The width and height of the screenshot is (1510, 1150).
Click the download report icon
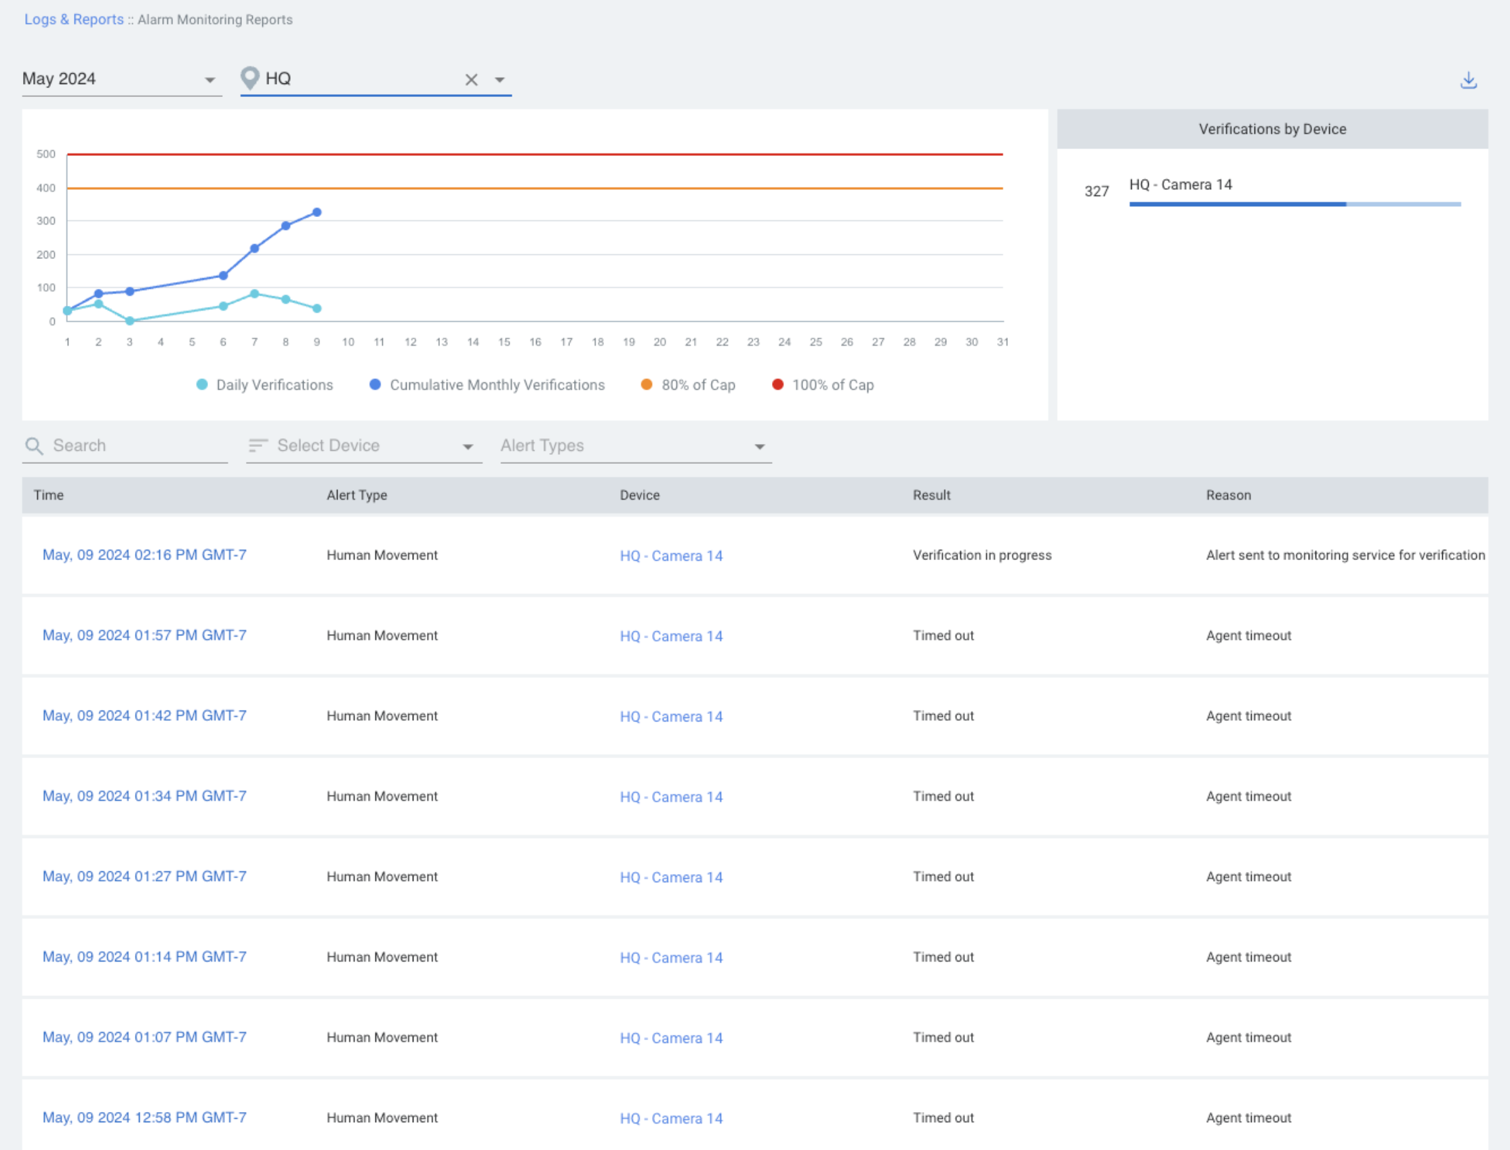click(x=1467, y=79)
